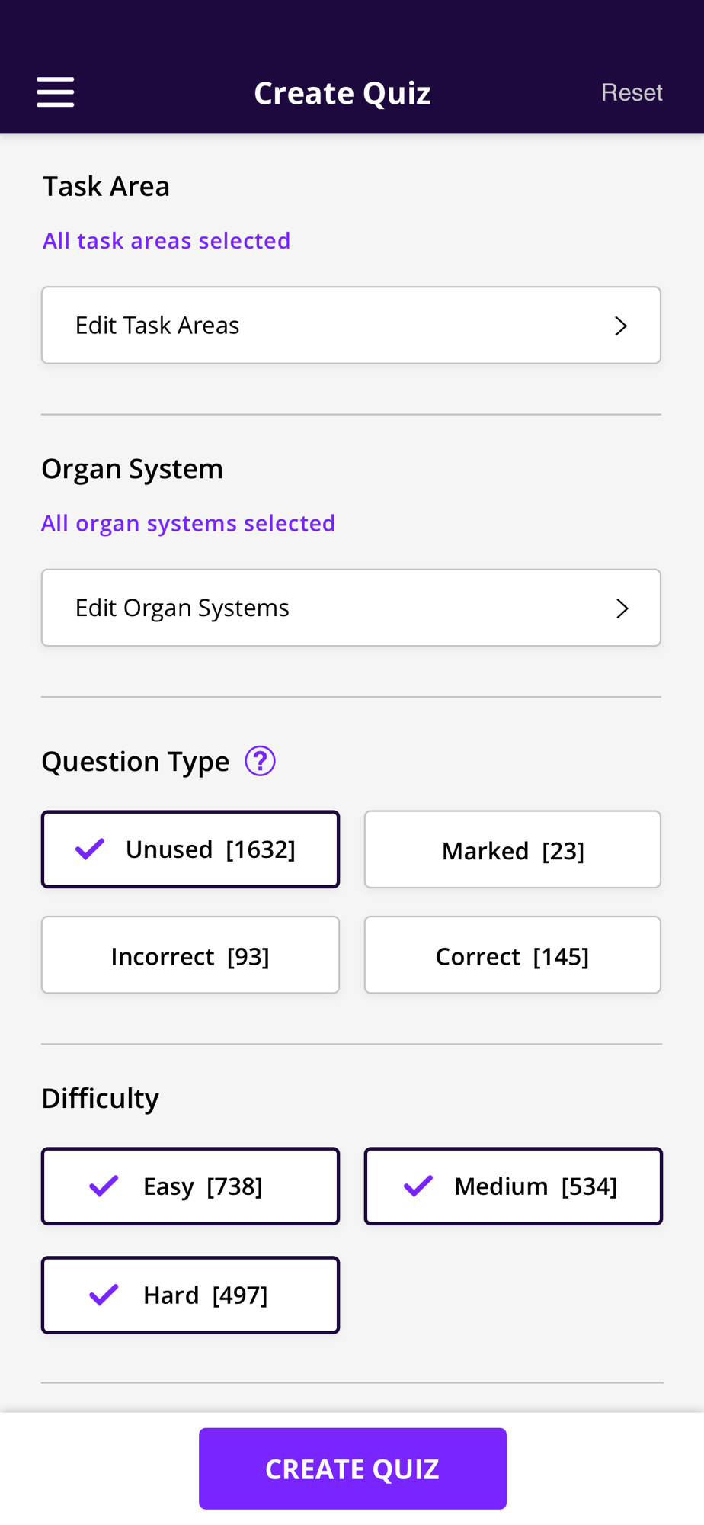Click 'All task areas selected' text
This screenshot has width=704, height=1525.
167,241
